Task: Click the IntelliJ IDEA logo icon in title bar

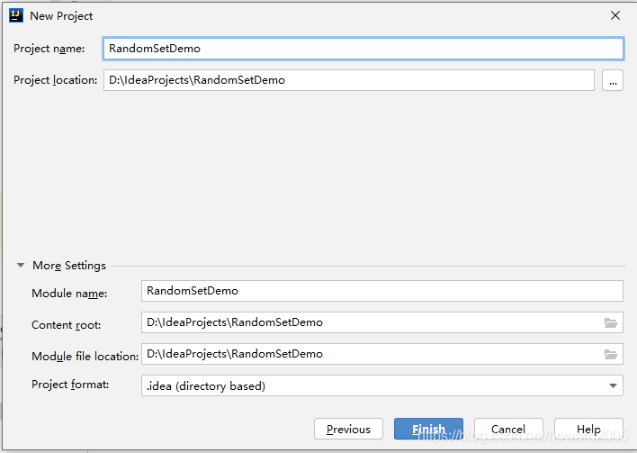Action: coord(16,16)
